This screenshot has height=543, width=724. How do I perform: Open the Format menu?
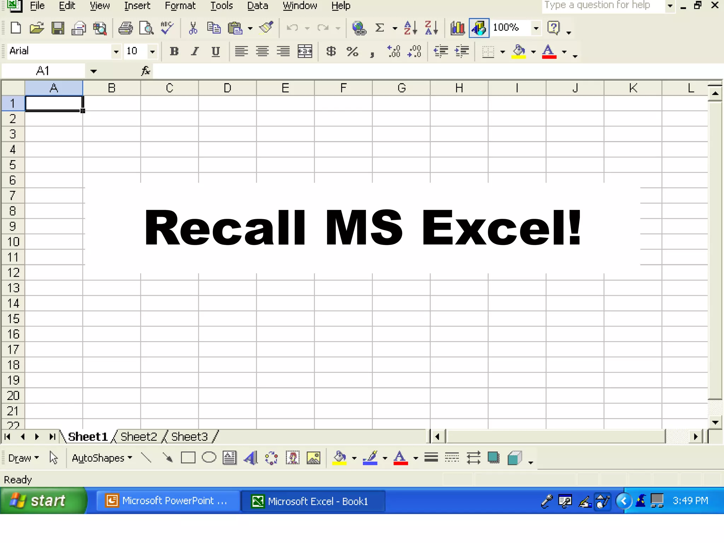pyautogui.click(x=180, y=6)
